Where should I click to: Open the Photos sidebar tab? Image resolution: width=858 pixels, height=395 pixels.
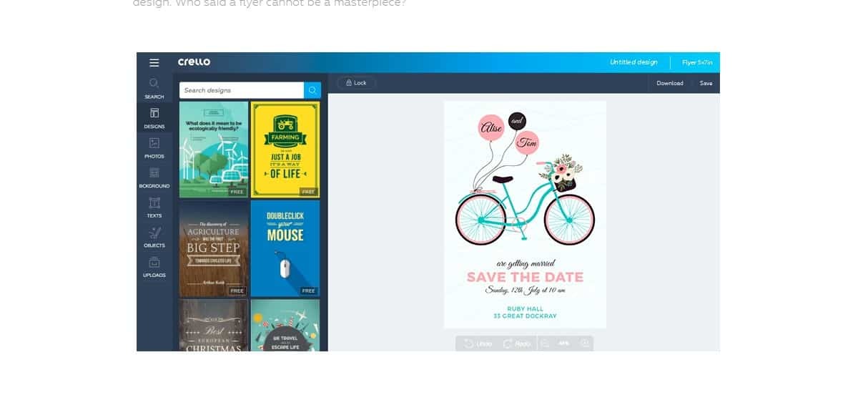click(154, 148)
